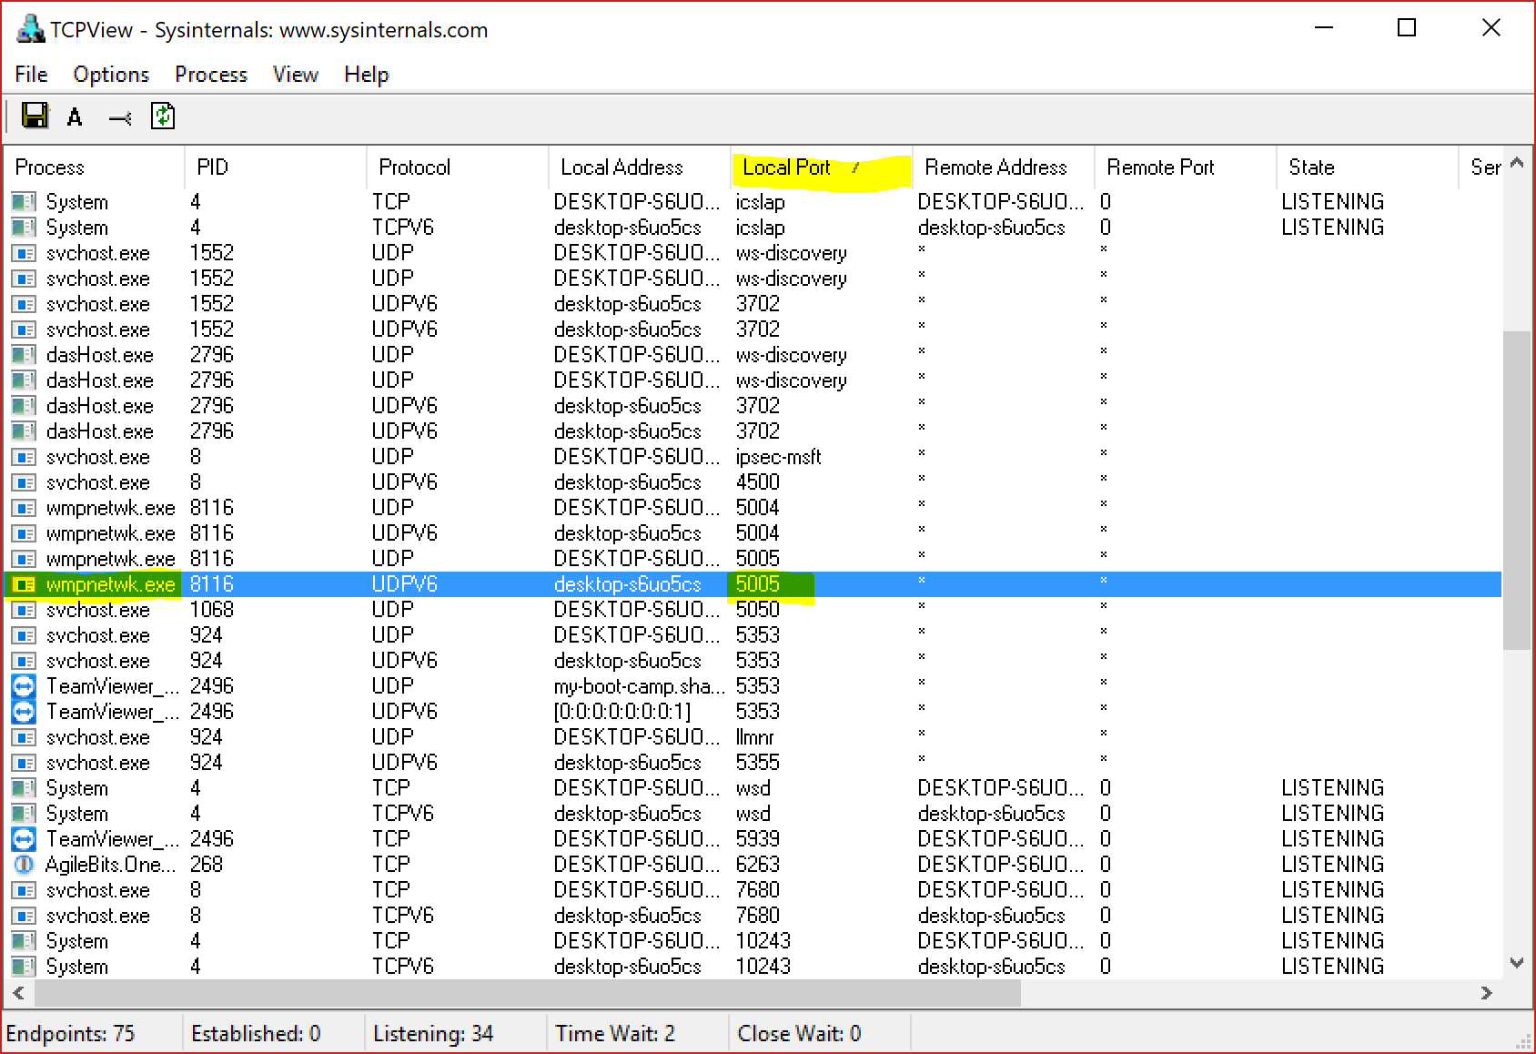This screenshot has width=1536, height=1054.
Task: Sort by the Remote Port column header
Action: pyautogui.click(x=1186, y=167)
